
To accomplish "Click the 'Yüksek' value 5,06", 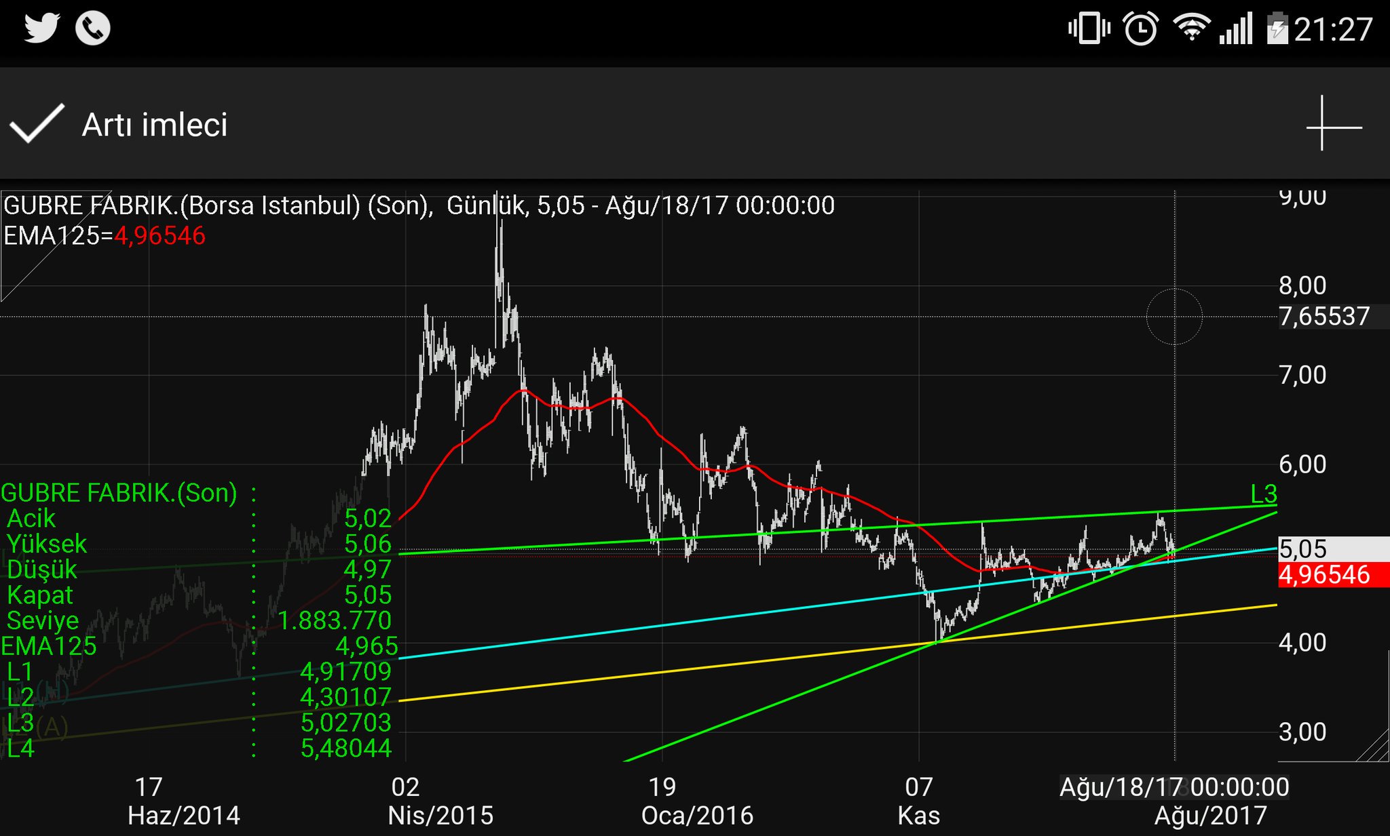I will pyautogui.click(x=368, y=544).
